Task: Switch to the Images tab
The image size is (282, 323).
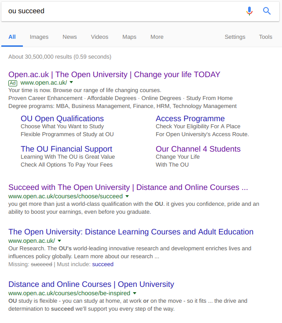Action: click(x=39, y=37)
